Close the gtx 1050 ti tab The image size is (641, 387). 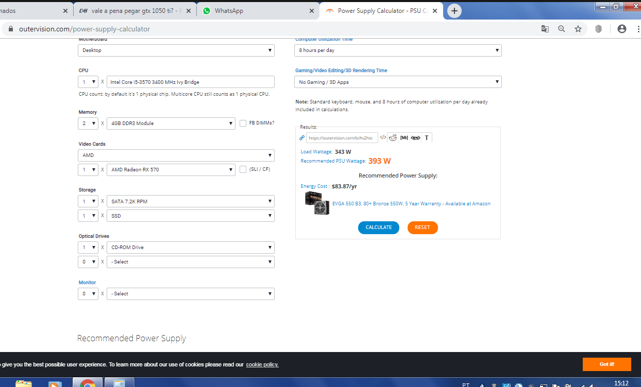(189, 11)
